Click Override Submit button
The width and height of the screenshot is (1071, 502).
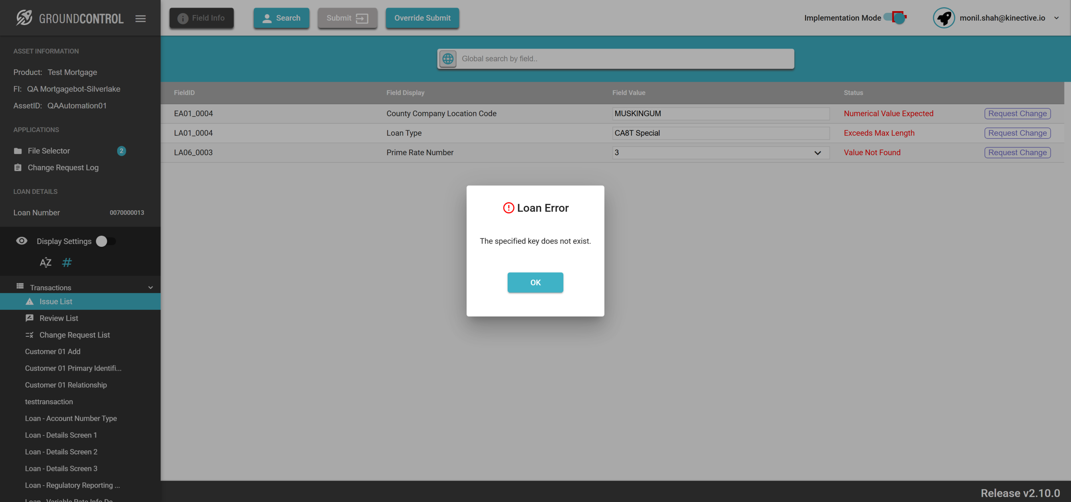pos(422,18)
